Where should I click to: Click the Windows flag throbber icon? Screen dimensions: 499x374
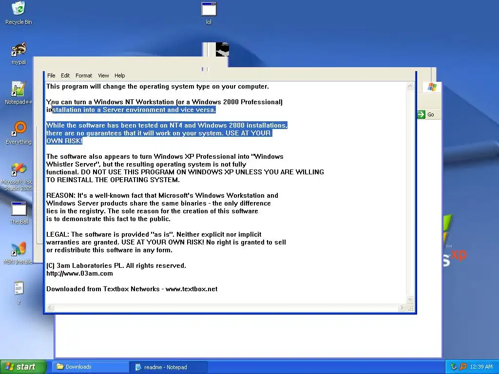click(x=432, y=87)
